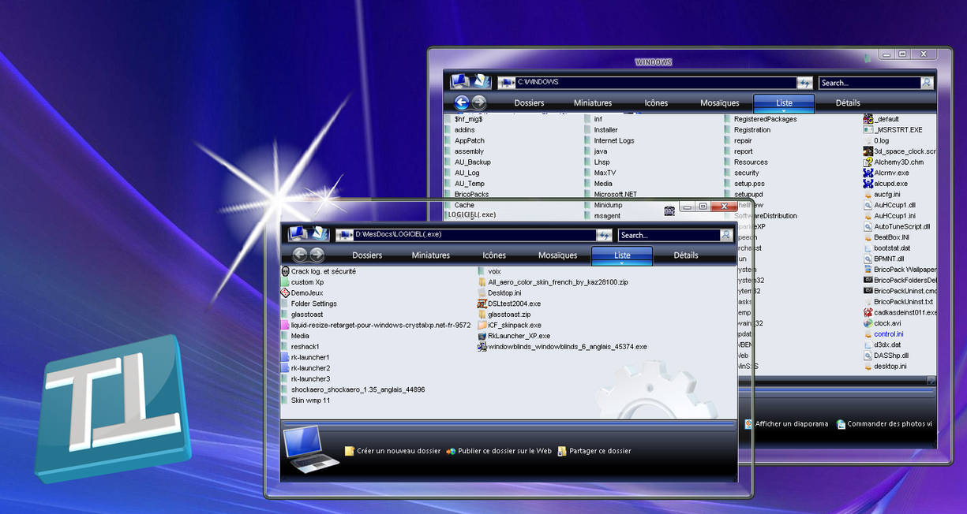Click Commander des photos link
Screen dimensions: 967x514
pyautogui.click(x=884, y=424)
